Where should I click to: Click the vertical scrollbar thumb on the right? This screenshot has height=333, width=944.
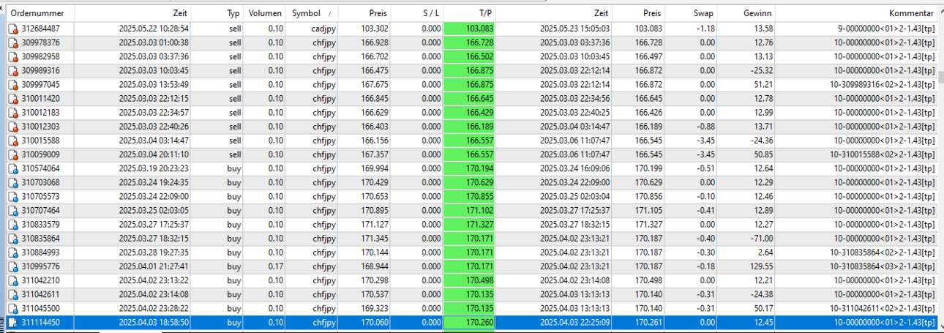pyautogui.click(x=940, y=77)
